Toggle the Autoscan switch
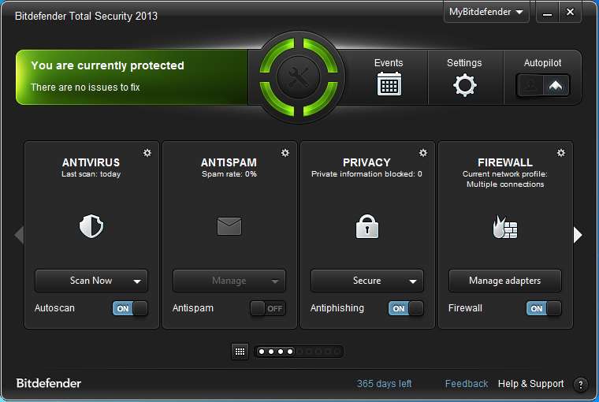This screenshot has width=599, height=402. [x=130, y=308]
